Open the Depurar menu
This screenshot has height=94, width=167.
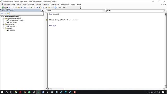click(x=39, y=4)
